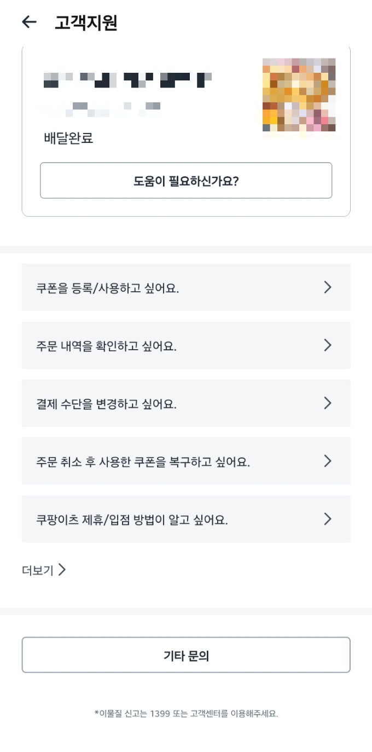Screen dimensions: 372x752
Task: Click the arrow beside the 쿠폰 복구 row
Action: tap(328, 461)
